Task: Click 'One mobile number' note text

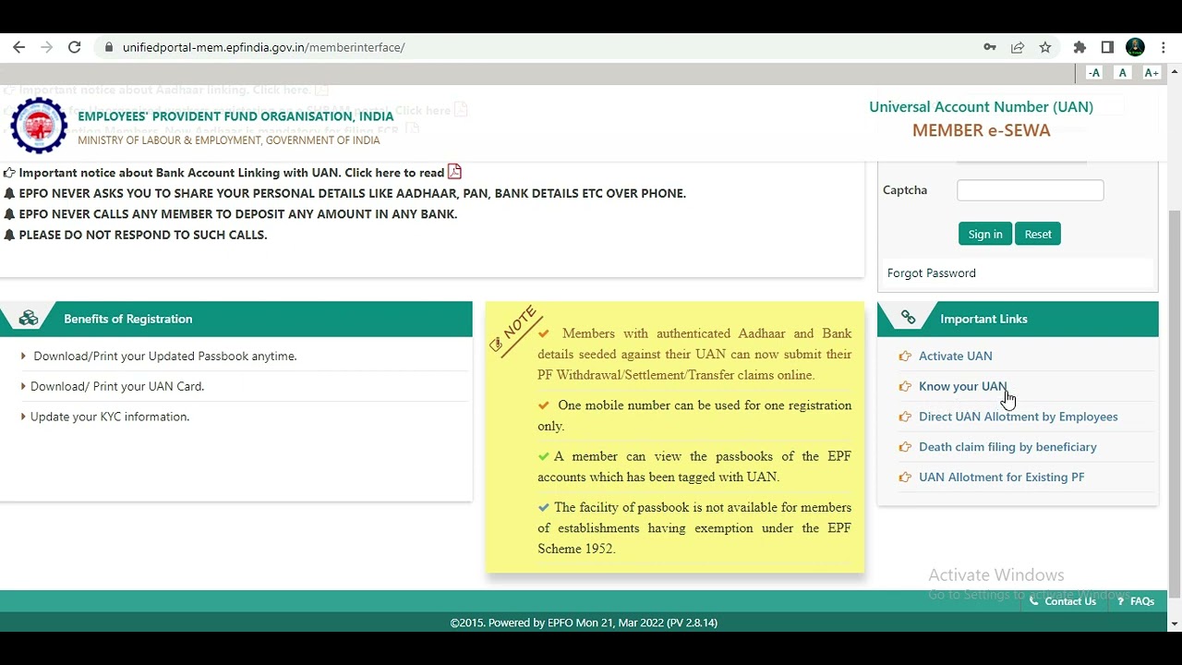Action: pyautogui.click(x=694, y=416)
